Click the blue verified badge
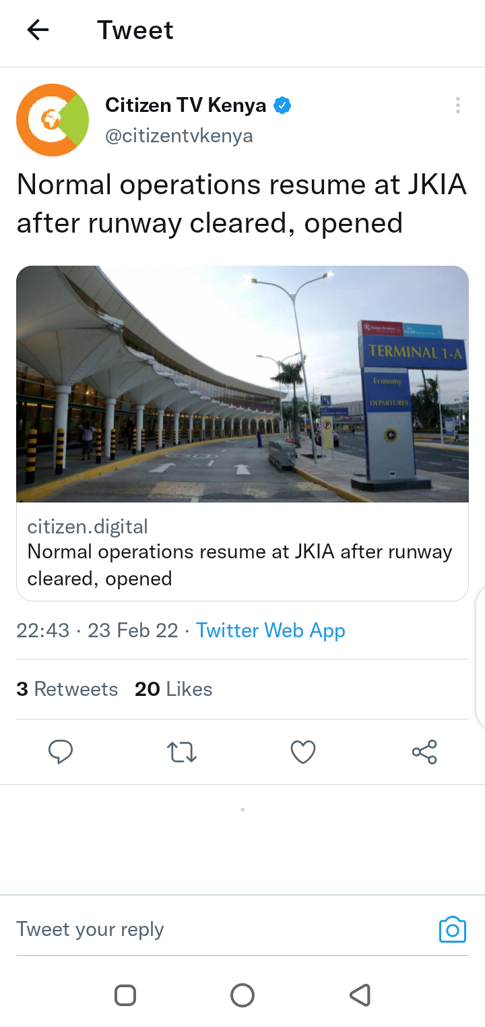 pyautogui.click(x=282, y=105)
